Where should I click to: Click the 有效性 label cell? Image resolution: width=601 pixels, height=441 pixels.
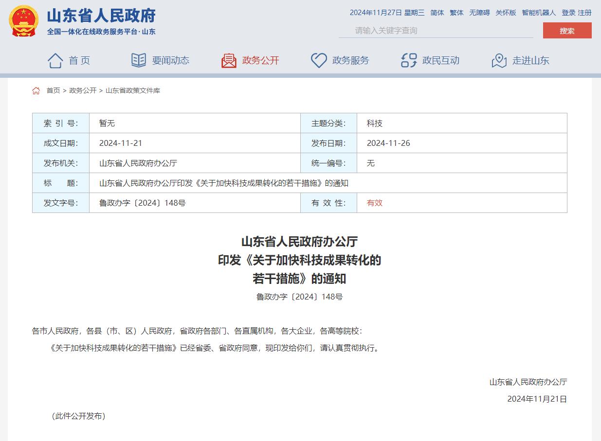coord(328,203)
